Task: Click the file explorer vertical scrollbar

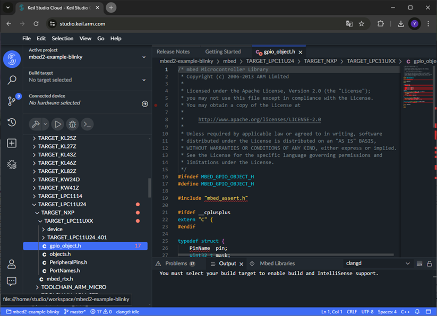Action: 149,187
